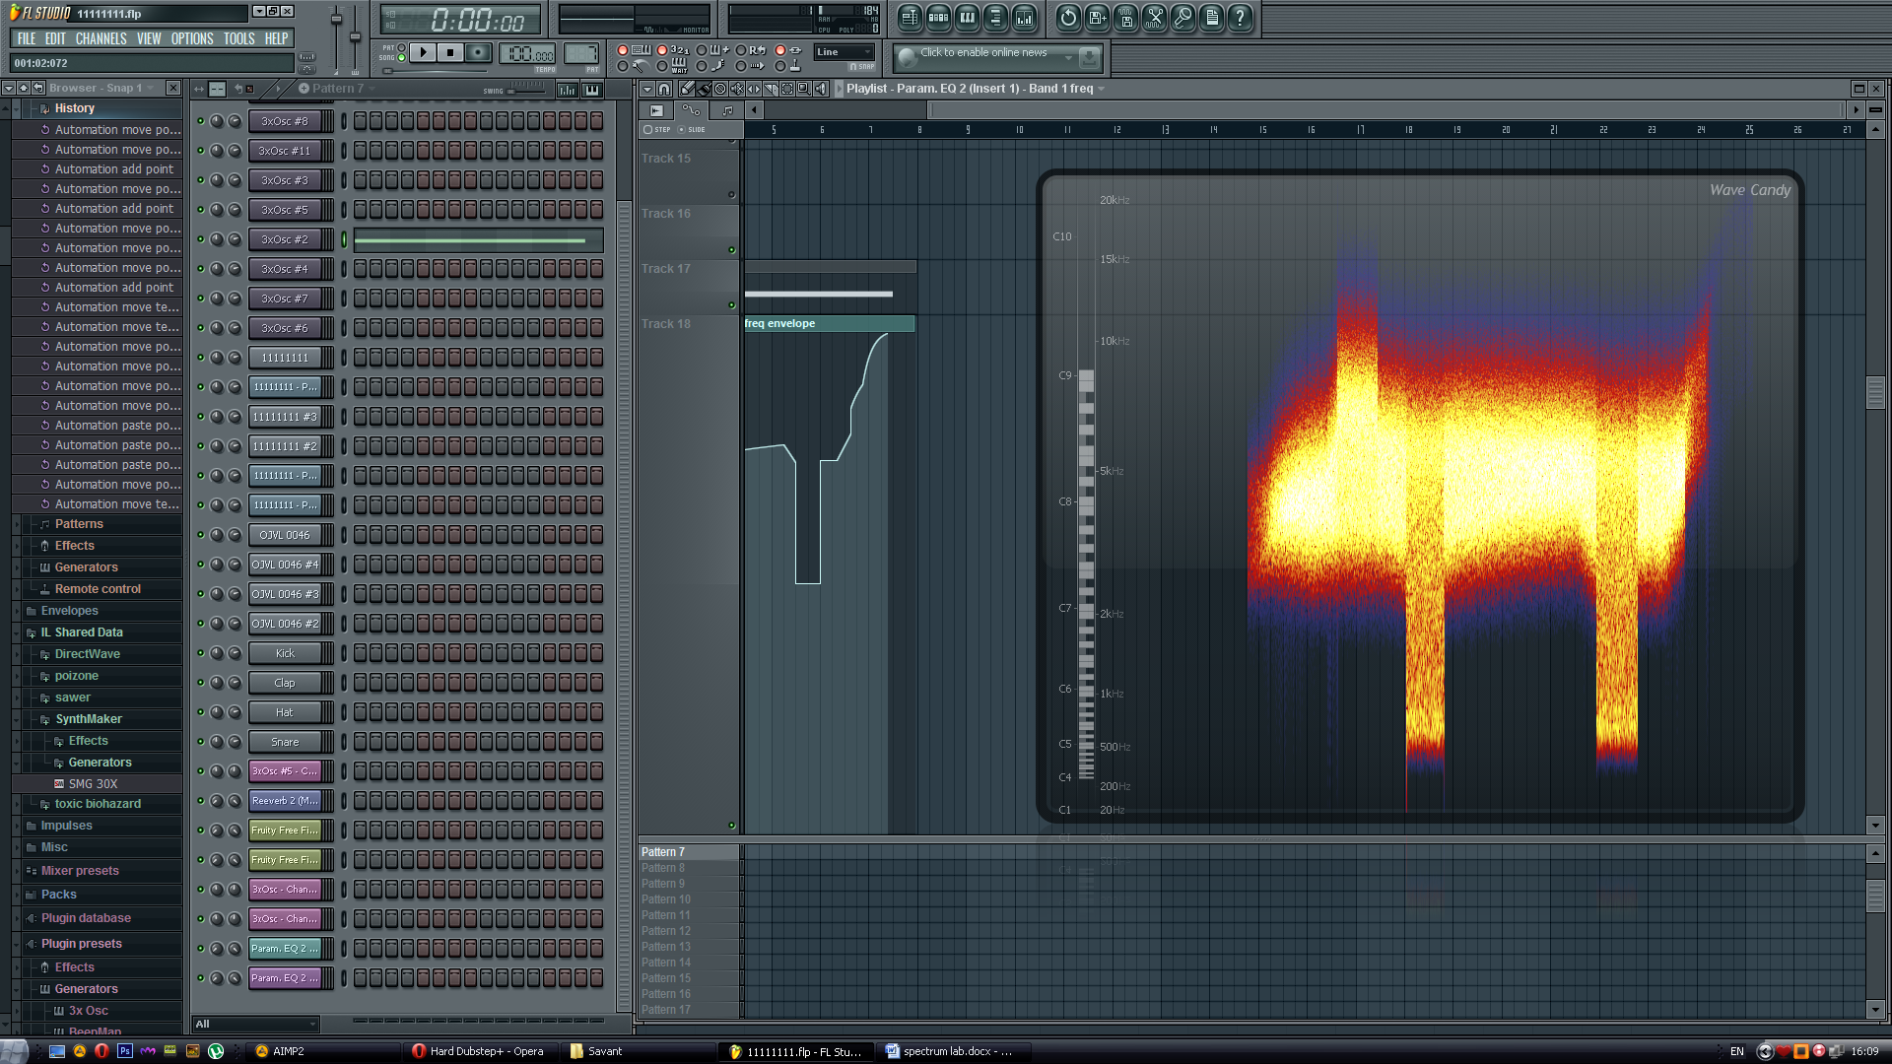This screenshot has height=1064, width=1892.
Task: Select the playlist Playback speaker tool
Action: click(821, 89)
